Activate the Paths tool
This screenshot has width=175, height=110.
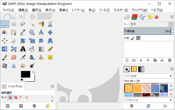coord(14,32)
